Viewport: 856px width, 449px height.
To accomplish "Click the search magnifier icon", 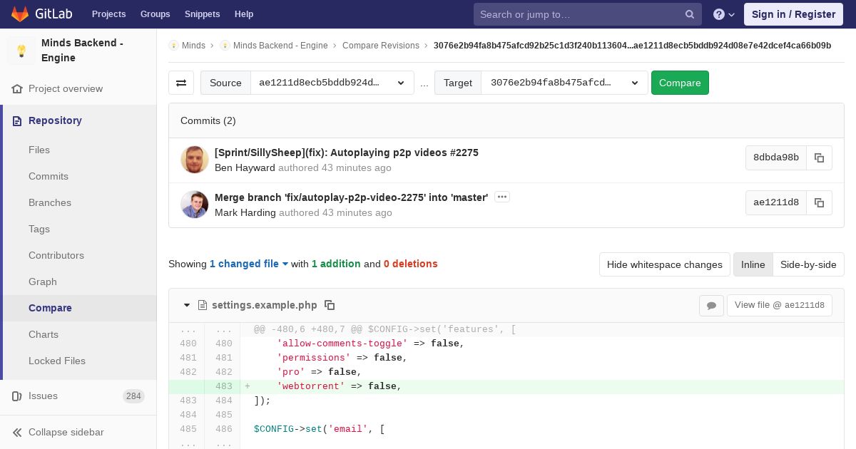I will pyautogui.click(x=690, y=14).
